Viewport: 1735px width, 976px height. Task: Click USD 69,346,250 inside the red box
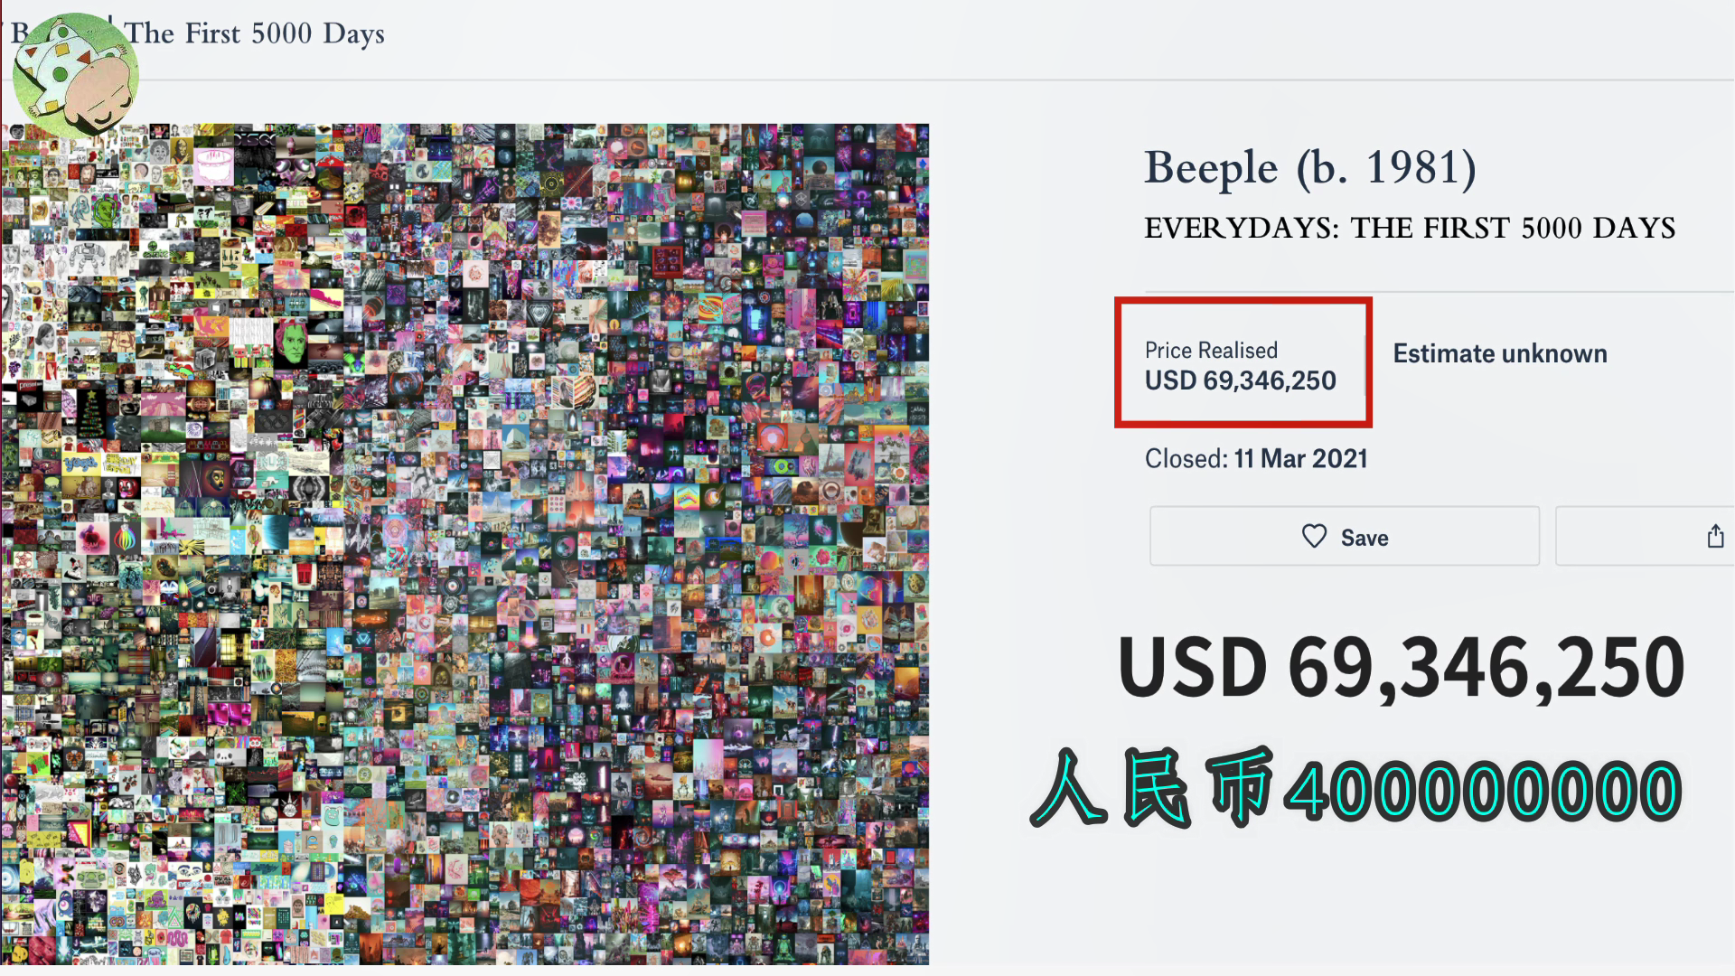[1240, 380]
